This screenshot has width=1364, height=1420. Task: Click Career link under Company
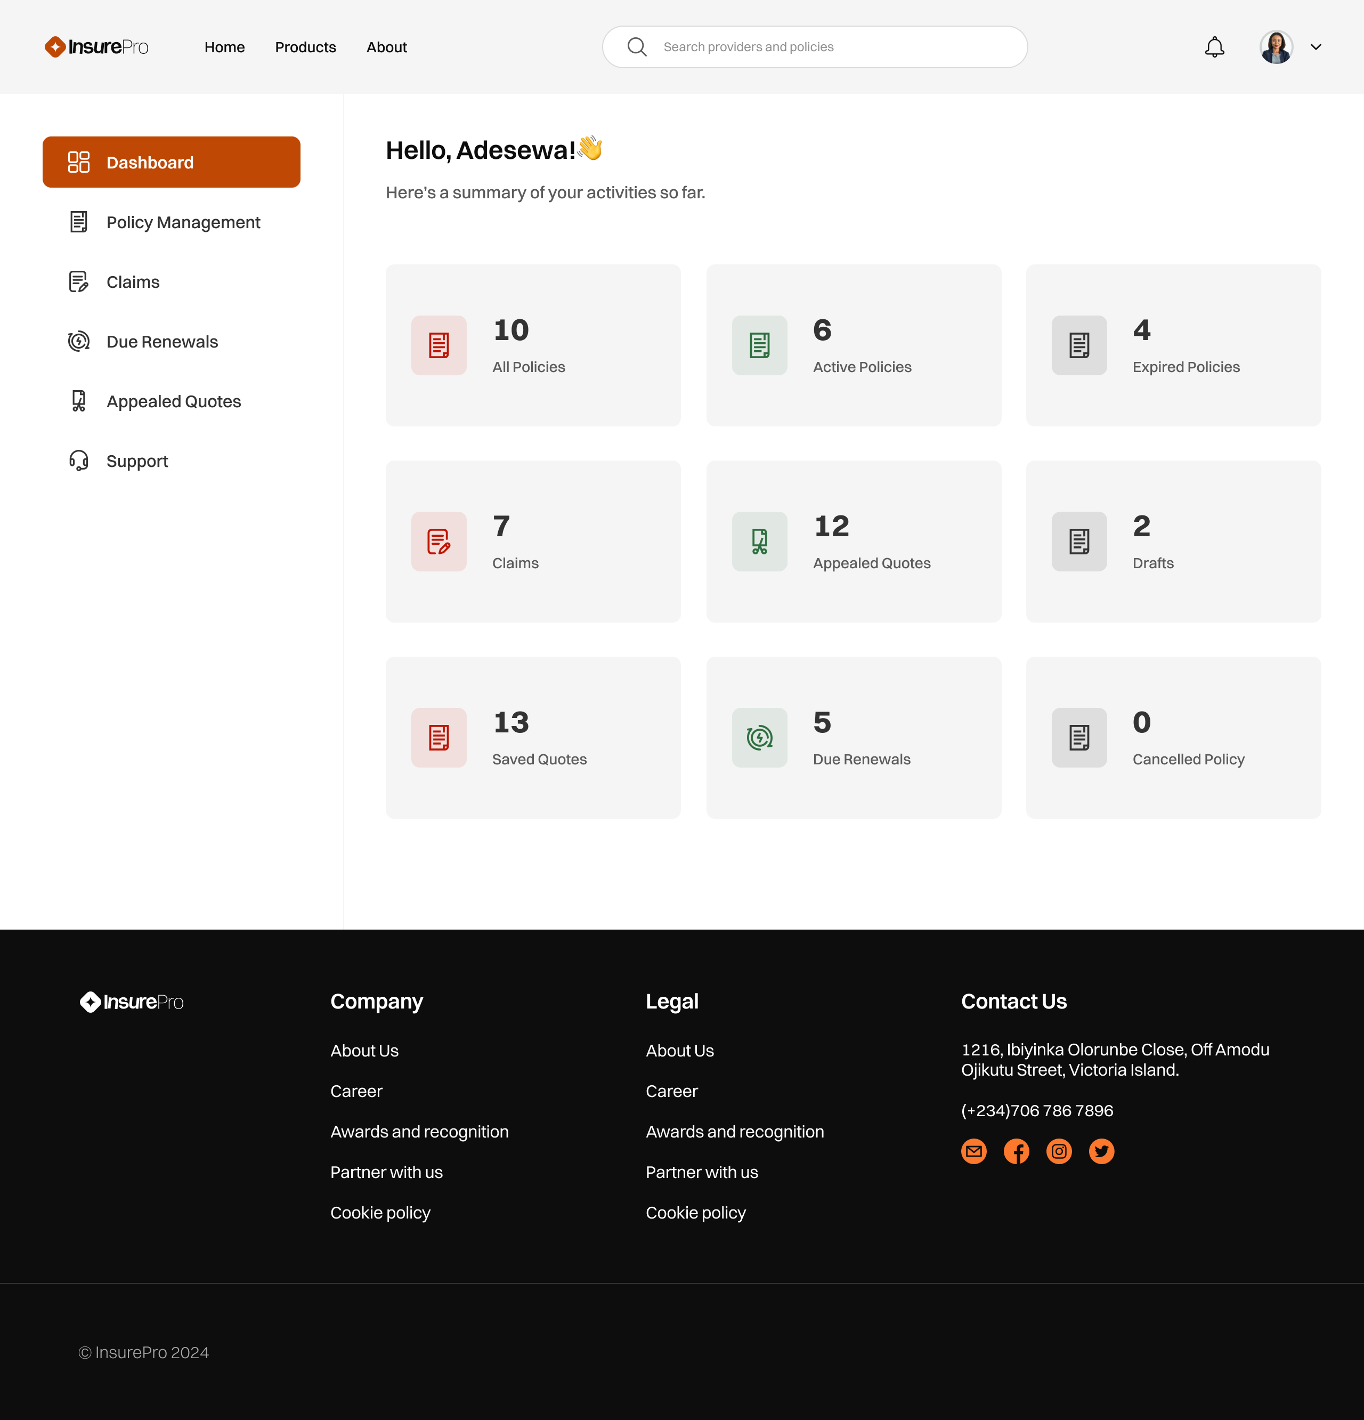tap(356, 1091)
